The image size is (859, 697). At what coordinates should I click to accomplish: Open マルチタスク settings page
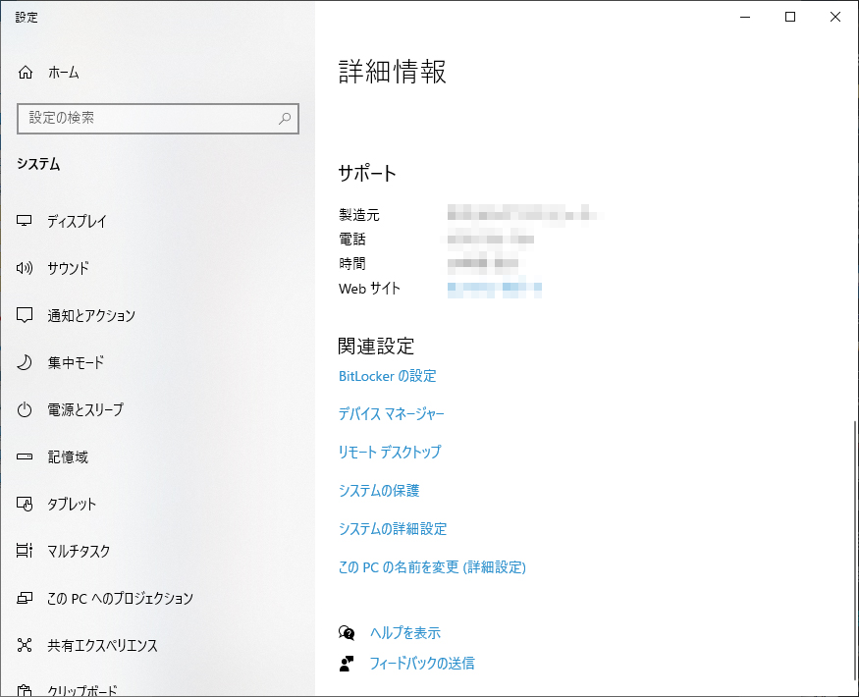(x=79, y=552)
